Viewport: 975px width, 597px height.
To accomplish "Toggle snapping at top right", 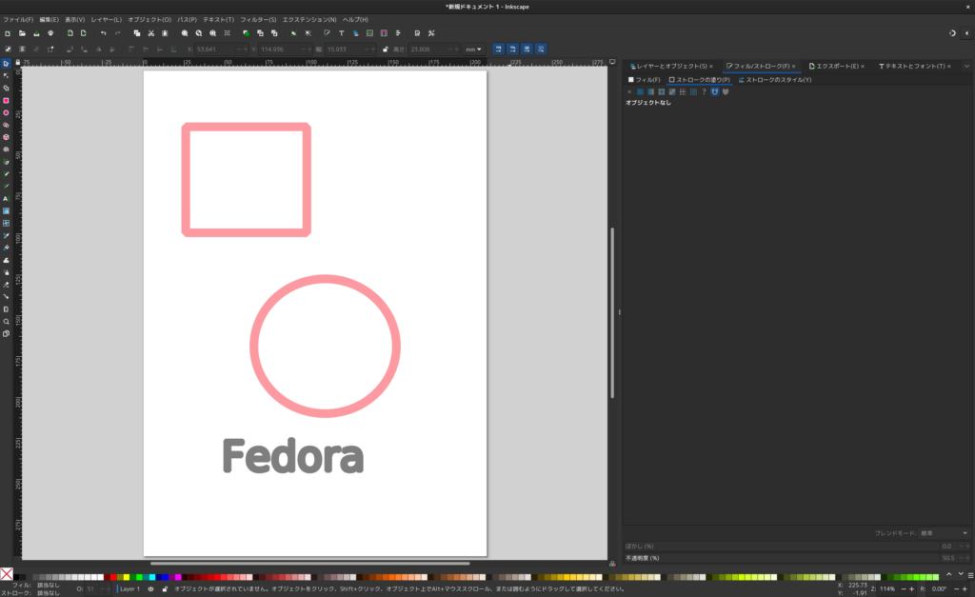I will click(x=952, y=33).
